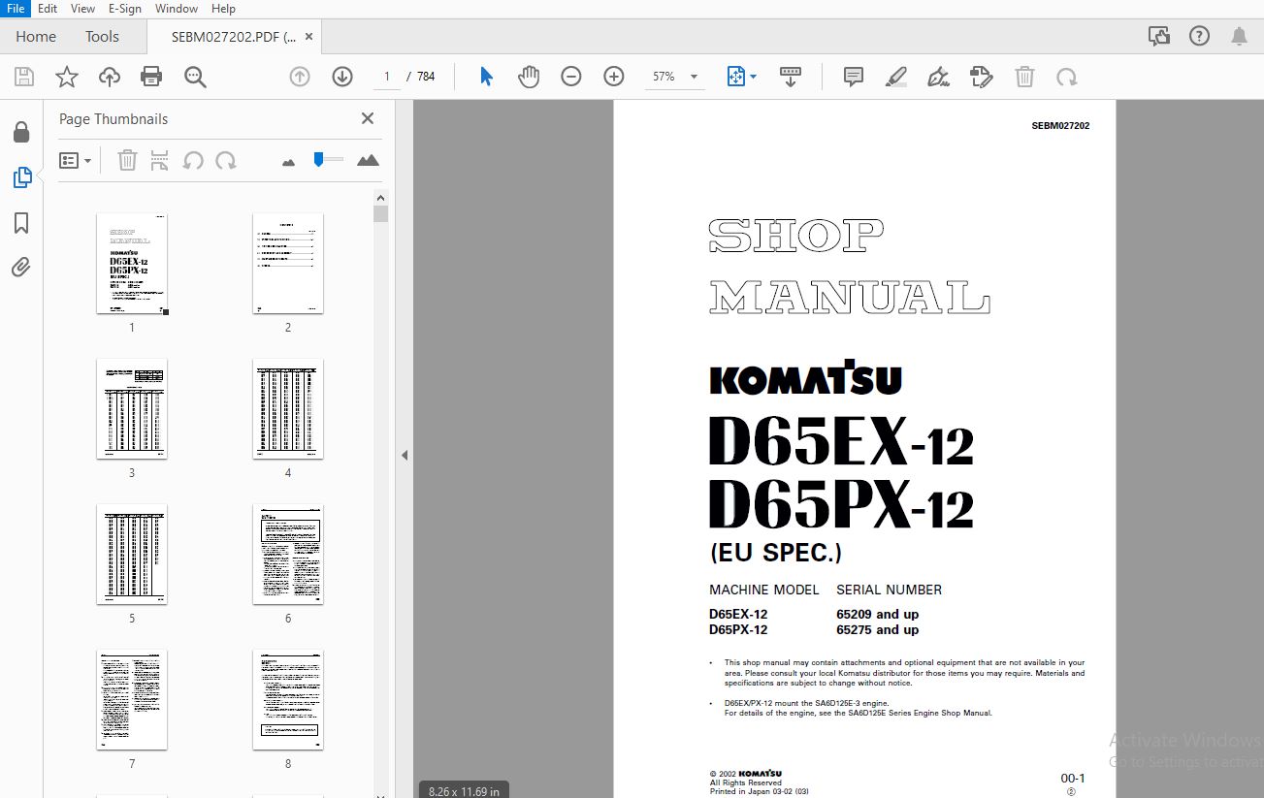Open the delete trash toolbar icon
This screenshot has width=1264, height=798.
coord(1024,77)
